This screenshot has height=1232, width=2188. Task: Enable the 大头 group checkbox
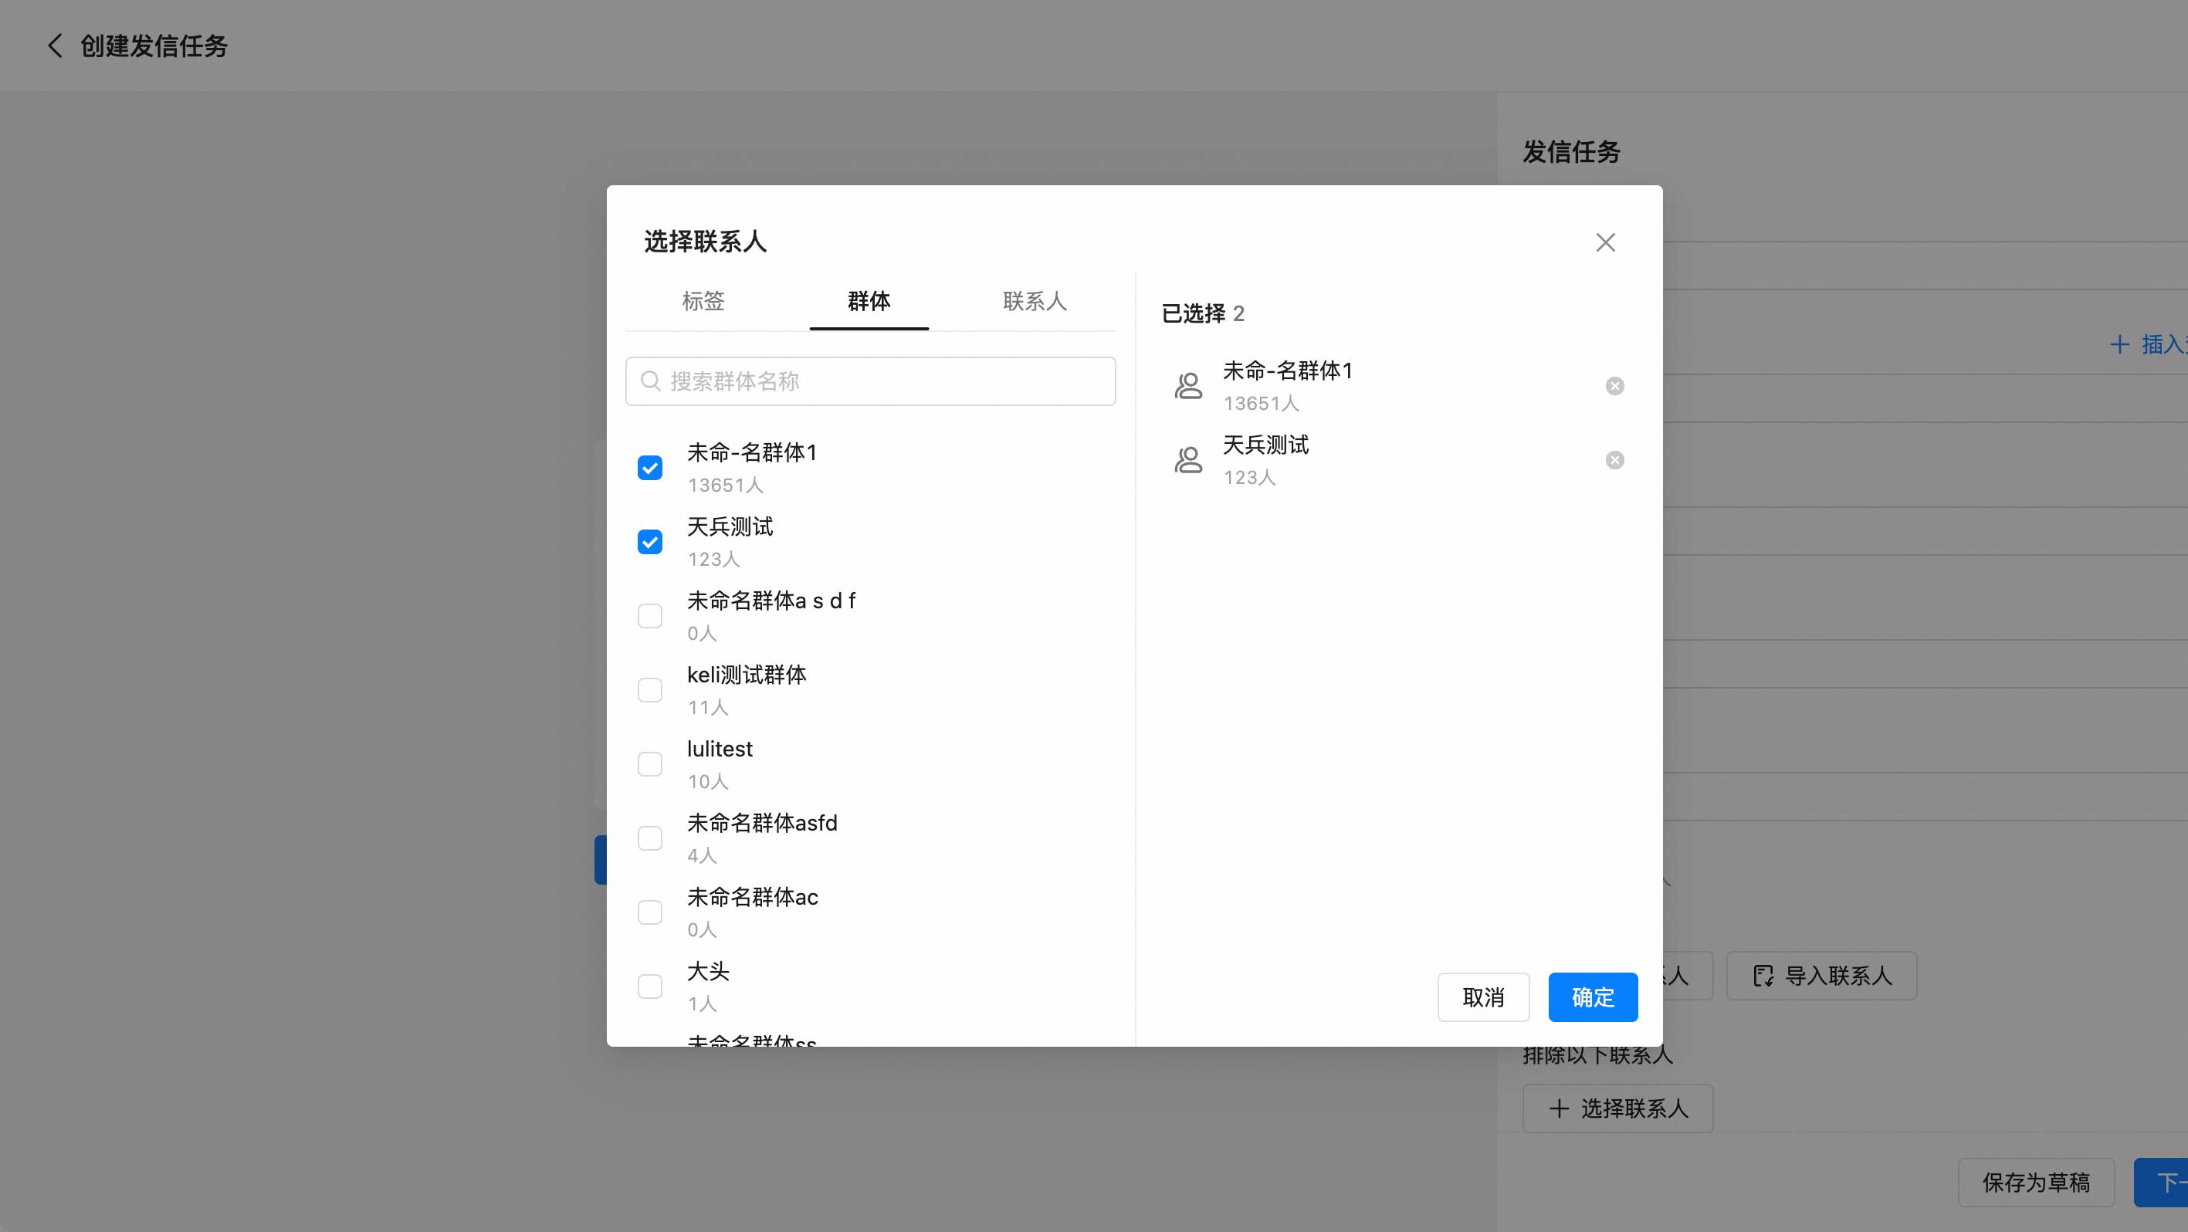pyautogui.click(x=650, y=986)
